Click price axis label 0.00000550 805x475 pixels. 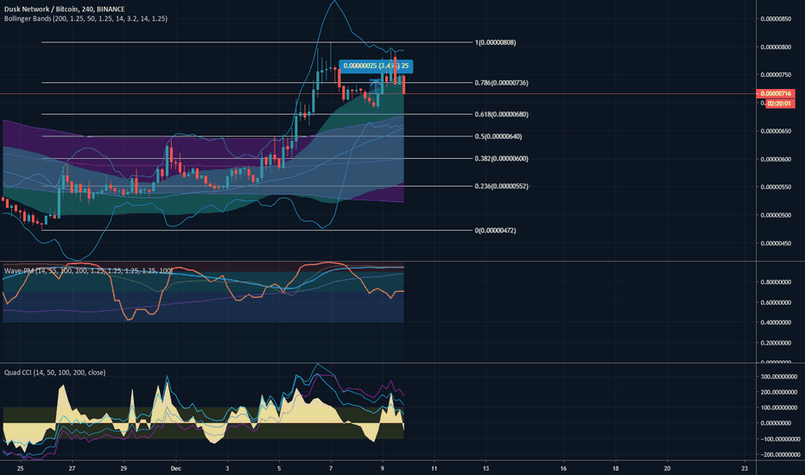pyautogui.click(x=776, y=187)
